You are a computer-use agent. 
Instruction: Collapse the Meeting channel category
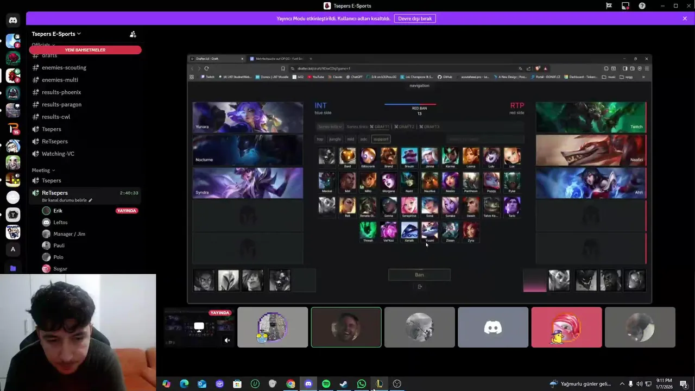click(43, 170)
